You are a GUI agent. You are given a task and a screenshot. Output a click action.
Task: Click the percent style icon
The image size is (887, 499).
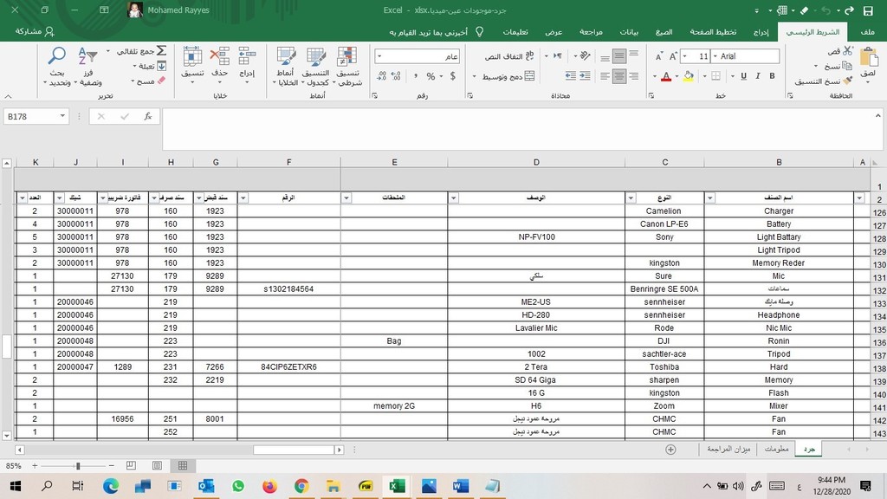(431, 76)
